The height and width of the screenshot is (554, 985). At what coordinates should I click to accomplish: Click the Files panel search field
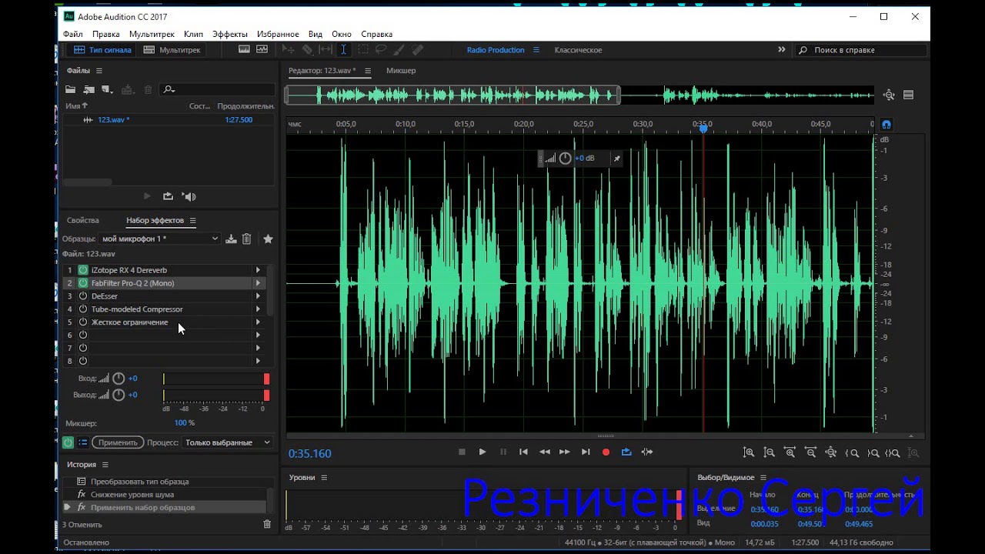point(217,89)
